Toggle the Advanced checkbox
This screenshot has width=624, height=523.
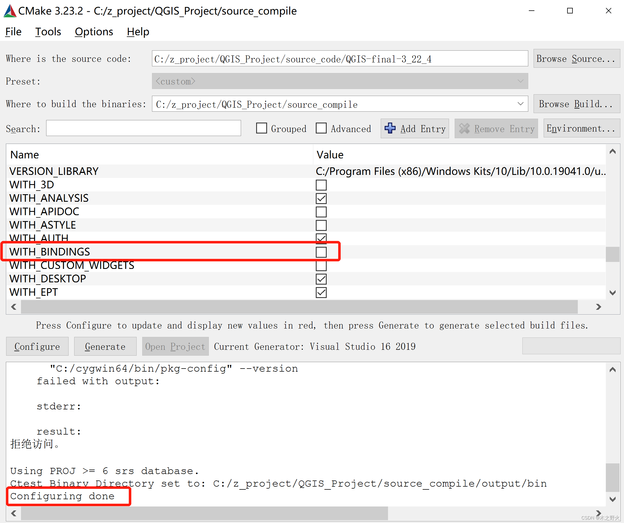321,128
